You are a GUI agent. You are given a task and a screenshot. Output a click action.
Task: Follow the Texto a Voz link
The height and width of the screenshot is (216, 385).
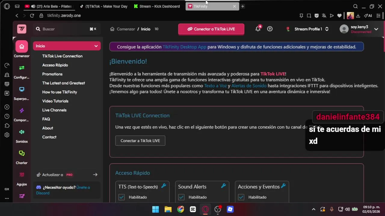click(x=215, y=86)
